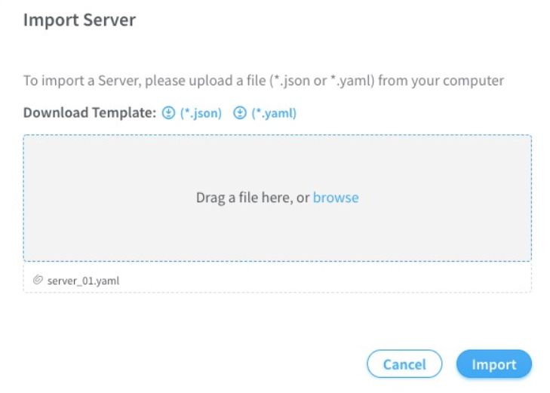The image size is (550, 393).
Task: Click the "Drag a file here, or" text
Action: click(253, 198)
